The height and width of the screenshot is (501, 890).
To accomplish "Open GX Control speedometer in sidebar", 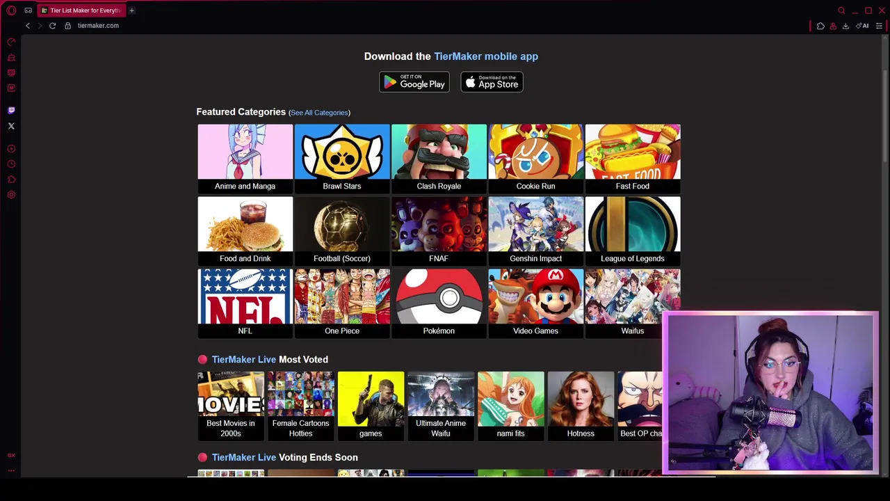I will coord(11,42).
